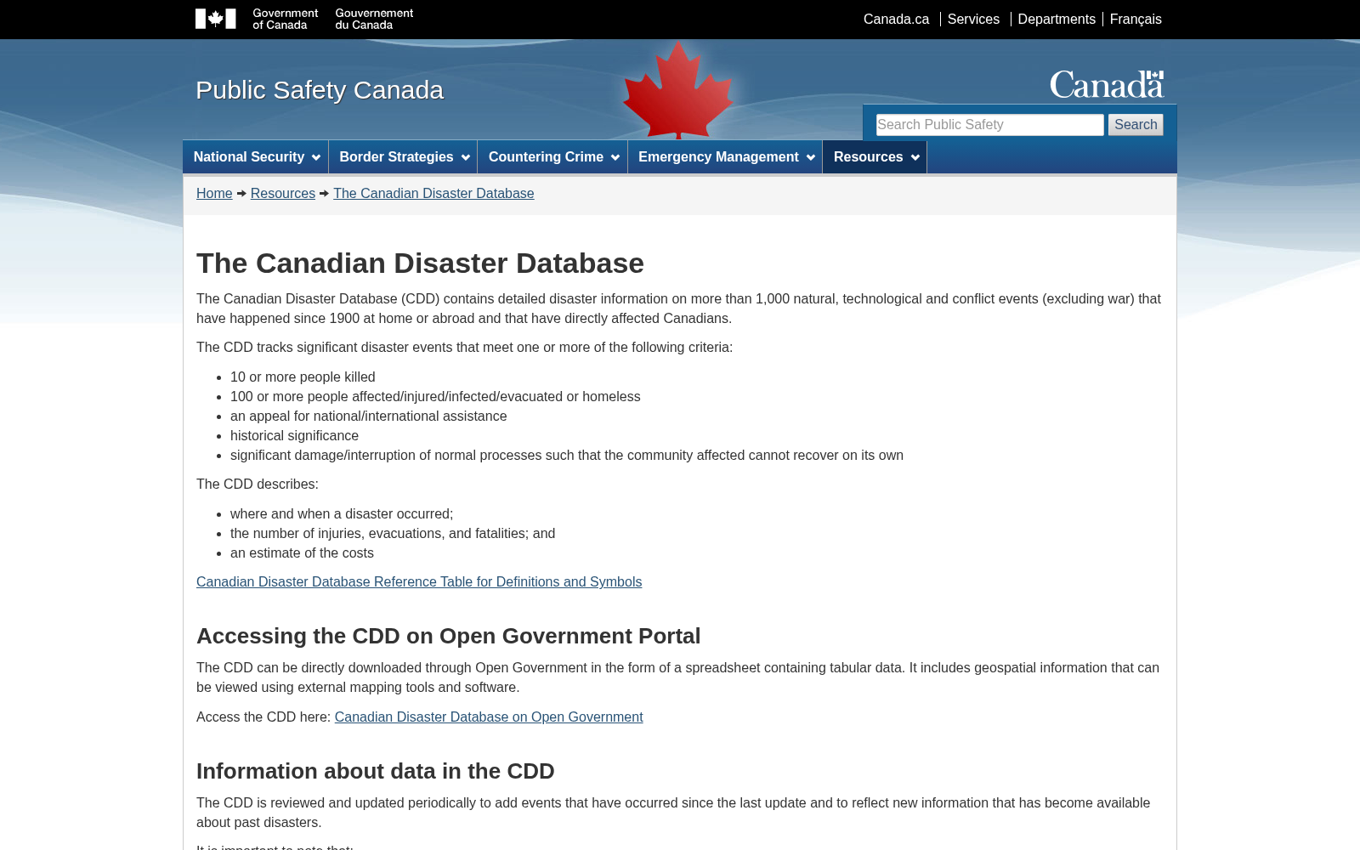Open Reference Table for Definitions and Symbols link

point(419,582)
